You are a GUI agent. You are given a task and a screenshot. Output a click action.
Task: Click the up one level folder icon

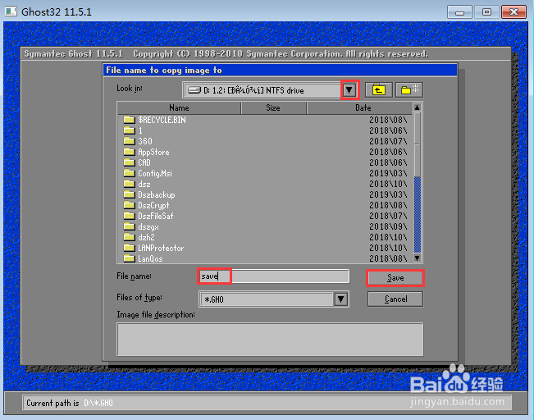379,90
